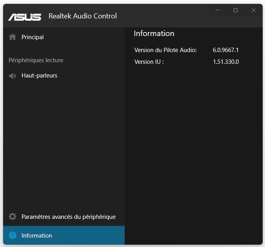Go to the Haut-parleurs device text
Viewport: 265px width, 247px height.
pos(39,76)
